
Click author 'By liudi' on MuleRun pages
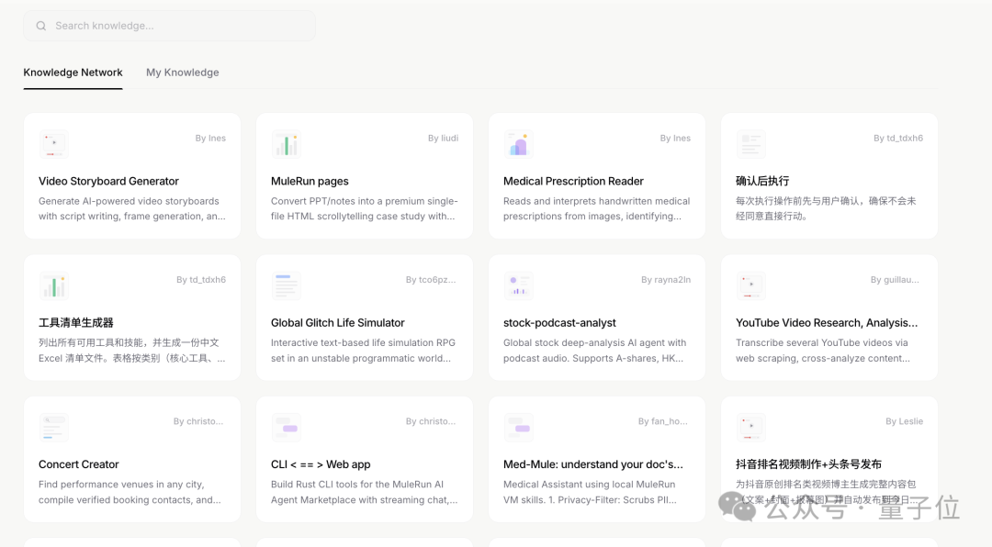pyautogui.click(x=443, y=138)
